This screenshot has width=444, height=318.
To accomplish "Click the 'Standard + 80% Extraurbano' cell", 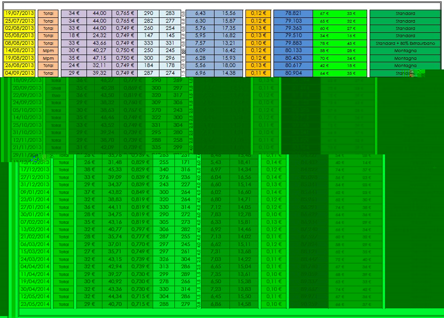I will click(x=405, y=43).
